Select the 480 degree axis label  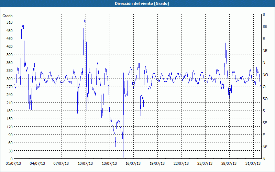(x=10, y=31)
